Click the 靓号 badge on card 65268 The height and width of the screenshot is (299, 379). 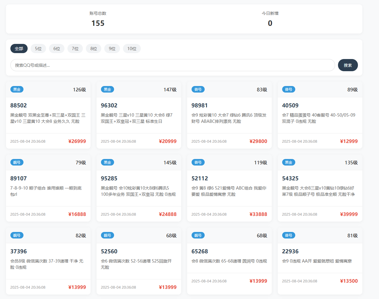click(x=198, y=236)
